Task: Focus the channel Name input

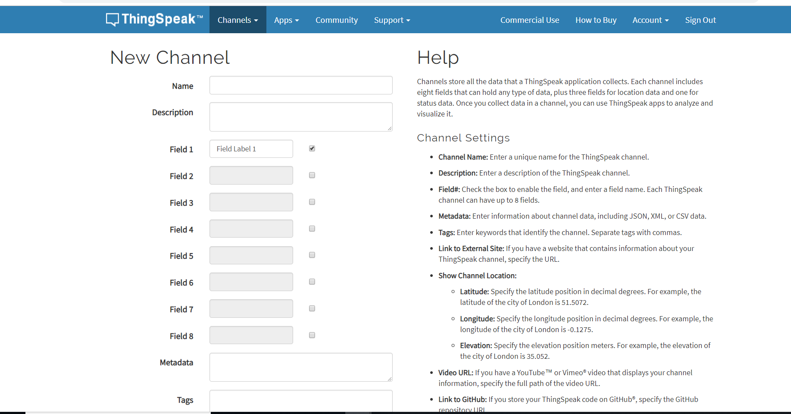Action: [x=301, y=85]
